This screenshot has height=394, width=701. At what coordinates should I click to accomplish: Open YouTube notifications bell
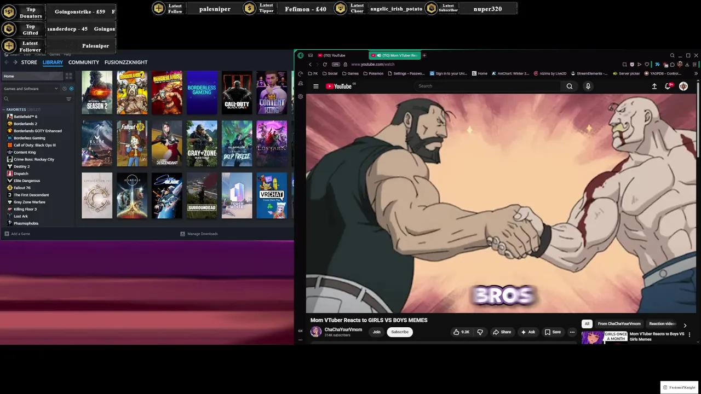pyautogui.click(x=668, y=86)
